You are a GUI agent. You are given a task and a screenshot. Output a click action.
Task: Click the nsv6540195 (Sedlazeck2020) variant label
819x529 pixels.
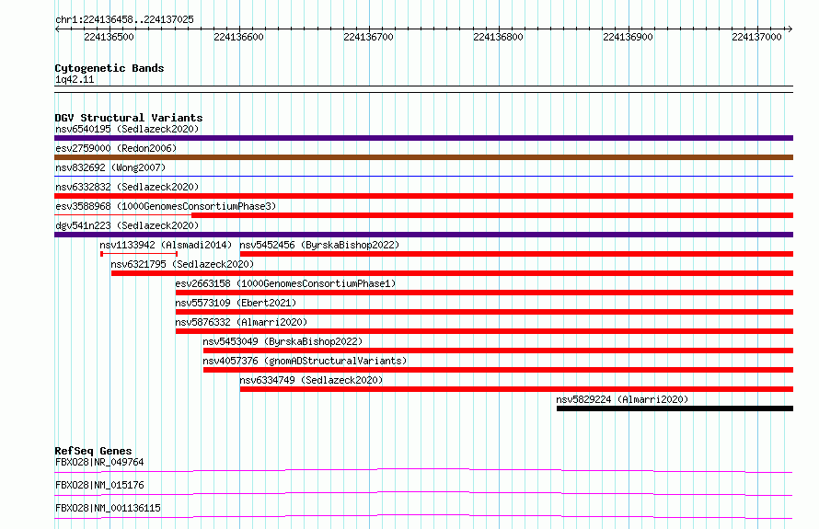[x=127, y=129]
